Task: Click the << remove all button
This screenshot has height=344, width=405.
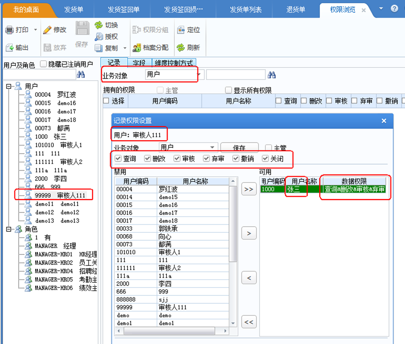Action: (249, 322)
